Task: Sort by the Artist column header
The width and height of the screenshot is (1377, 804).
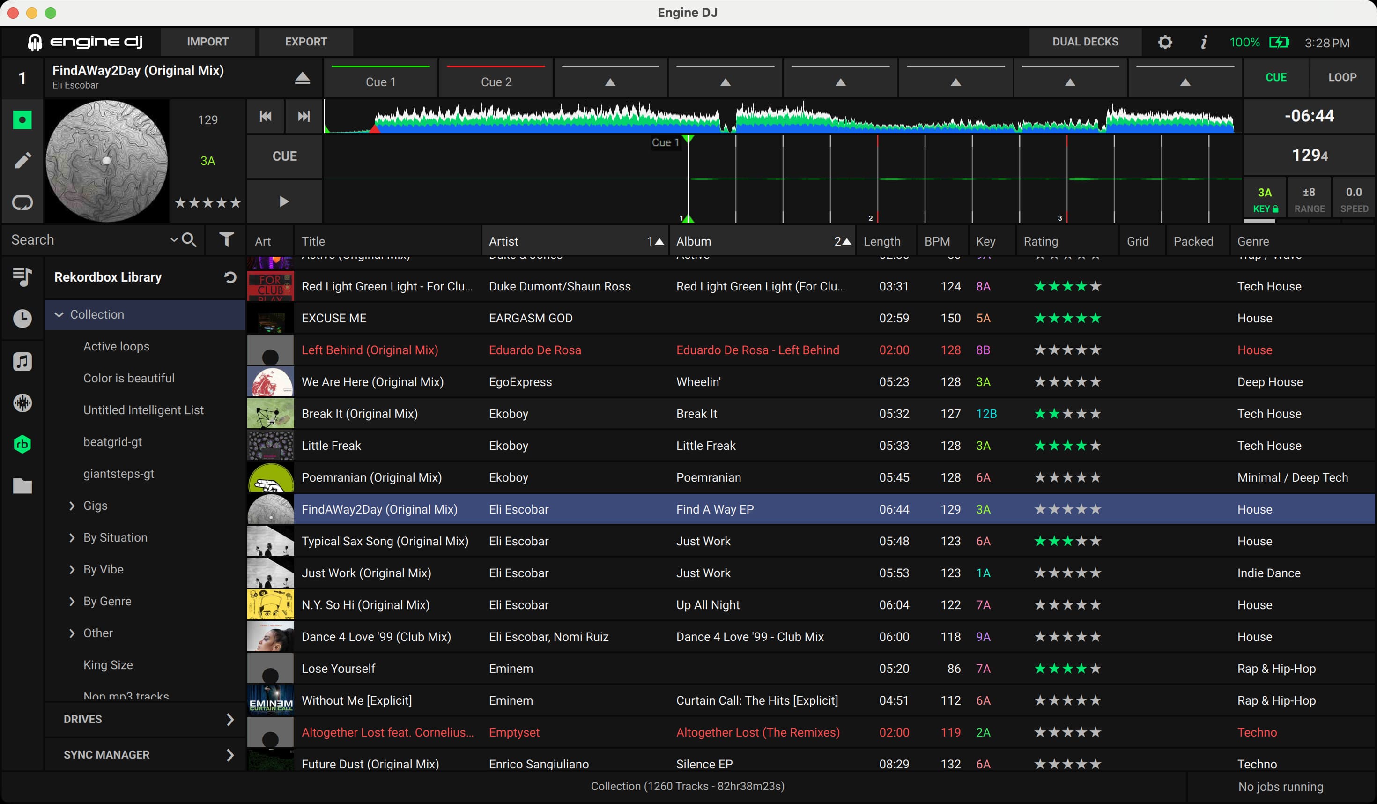Action: (575, 241)
